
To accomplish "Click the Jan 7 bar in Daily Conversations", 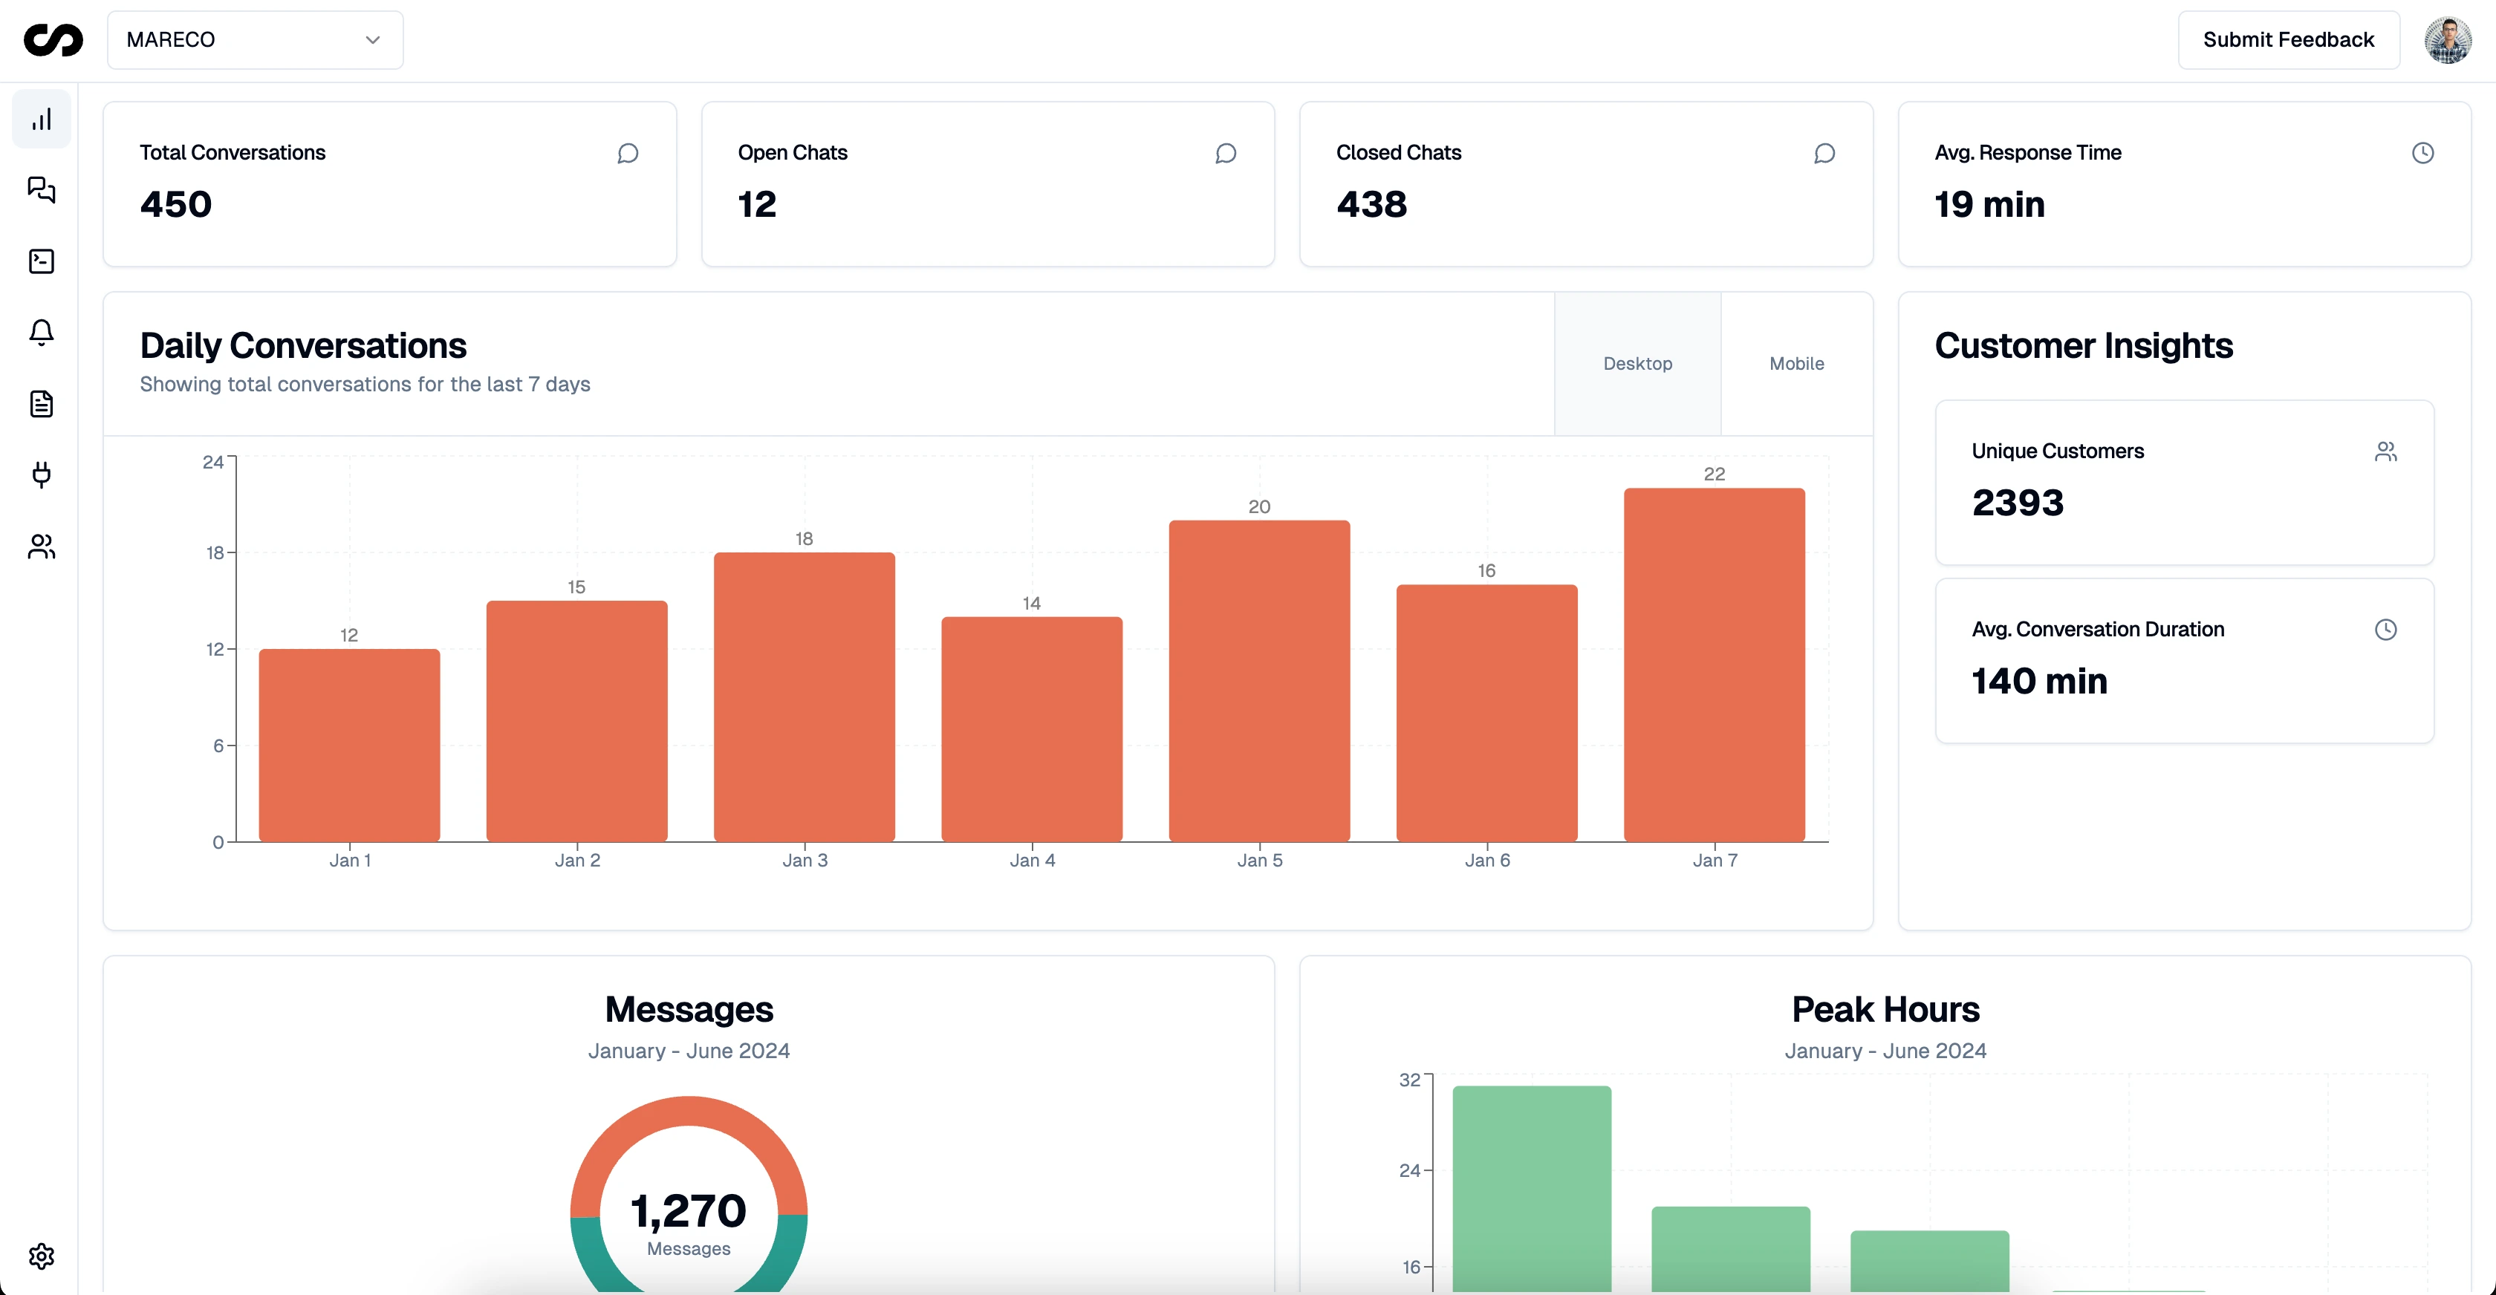I will coord(1713,665).
